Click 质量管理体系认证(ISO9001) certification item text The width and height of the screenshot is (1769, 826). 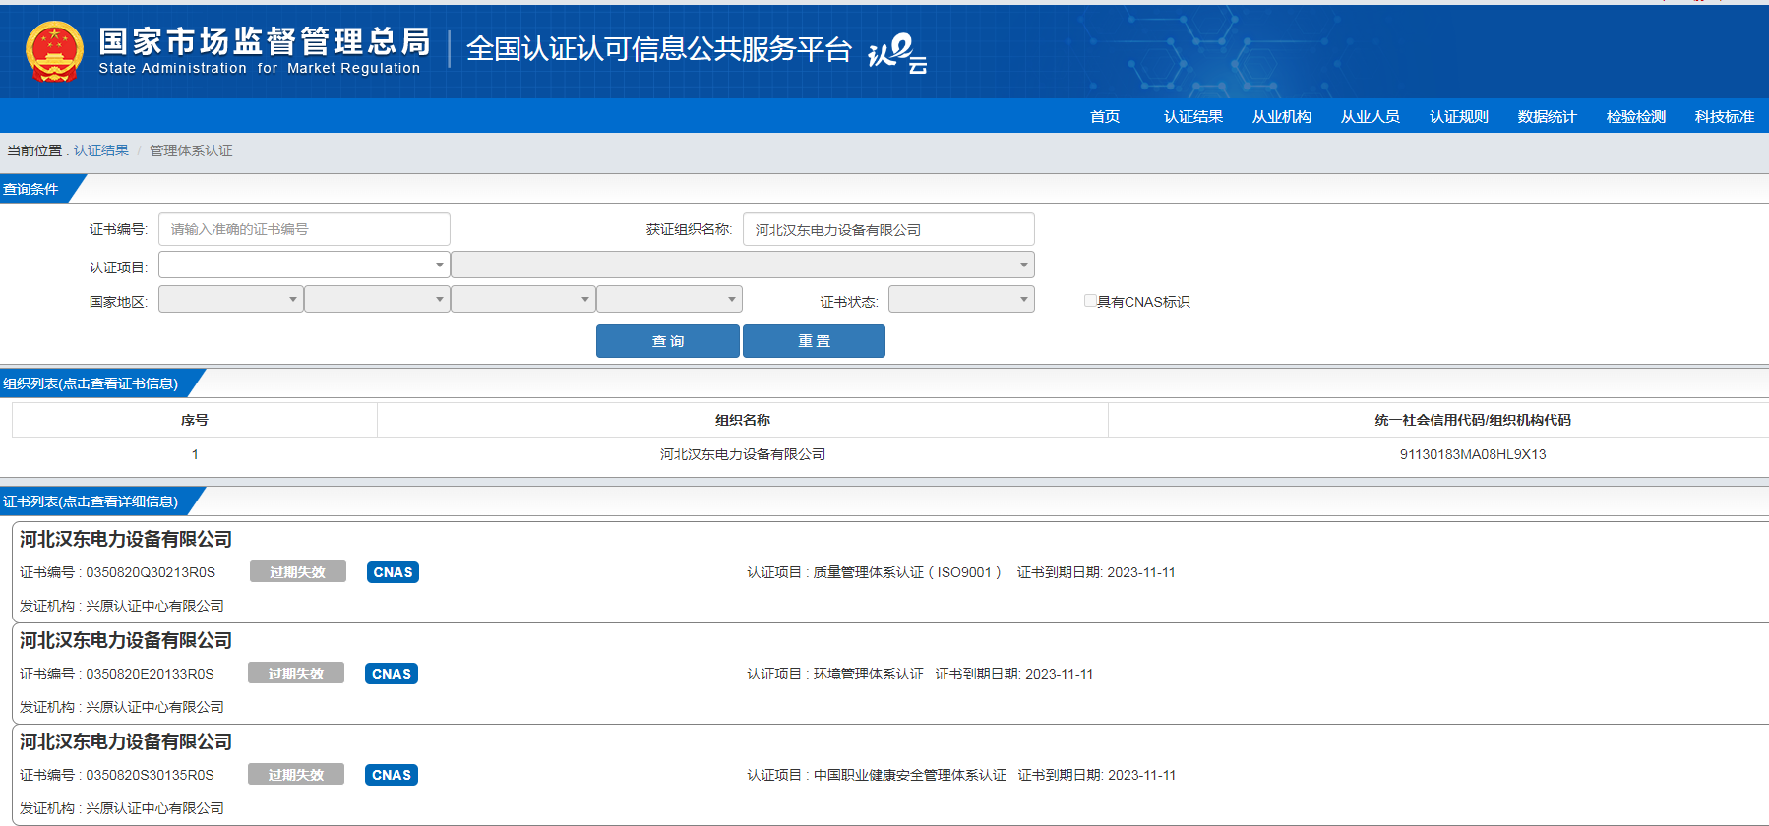click(907, 572)
